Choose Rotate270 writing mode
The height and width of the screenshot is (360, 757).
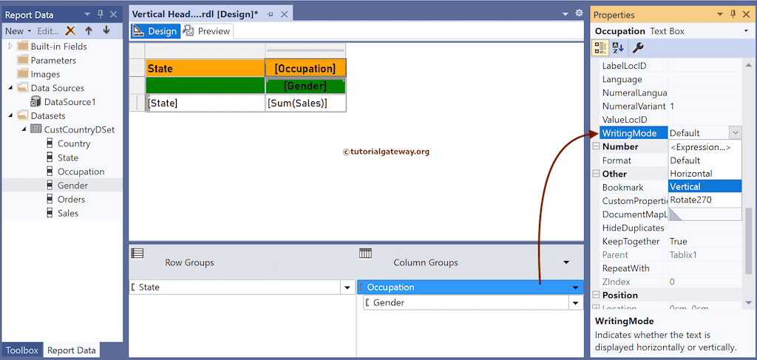(x=705, y=200)
